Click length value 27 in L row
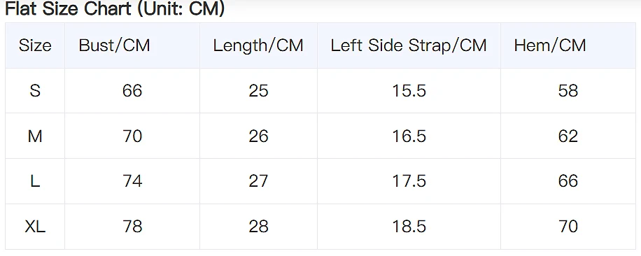 tap(258, 181)
